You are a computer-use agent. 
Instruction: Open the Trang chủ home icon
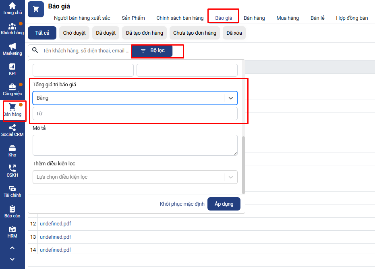12,6
